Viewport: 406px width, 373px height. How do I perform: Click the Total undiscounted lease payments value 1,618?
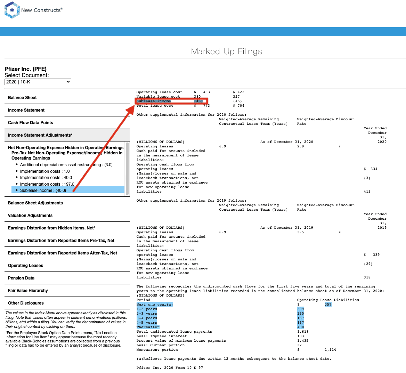pyautogui.click(x=303, y=332)
